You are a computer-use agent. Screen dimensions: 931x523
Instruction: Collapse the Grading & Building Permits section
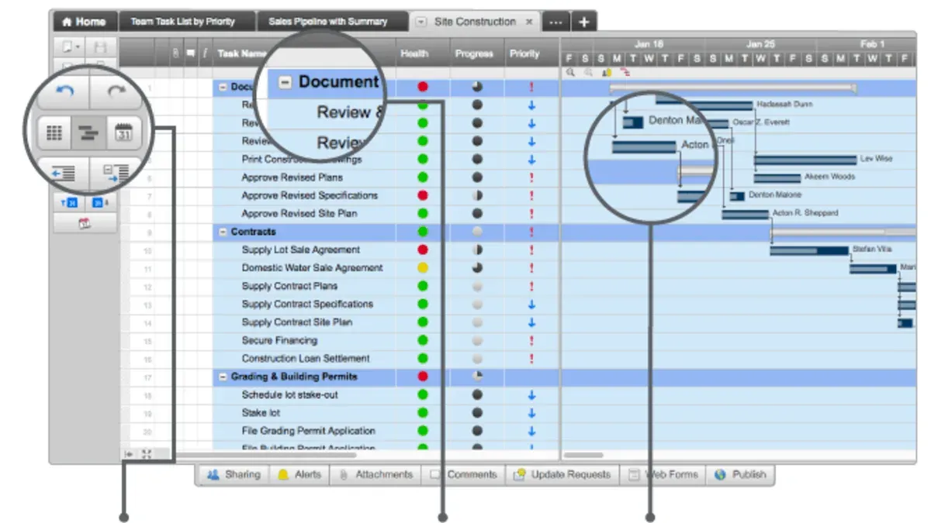(223, 377)
